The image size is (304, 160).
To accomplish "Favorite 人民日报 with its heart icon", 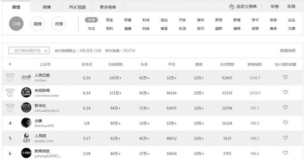I will click(x=285, y=77).
